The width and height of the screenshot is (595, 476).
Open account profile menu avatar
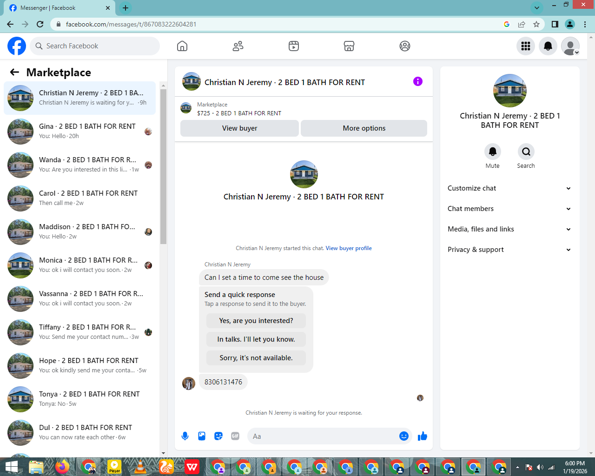click(x=570, y=46)
